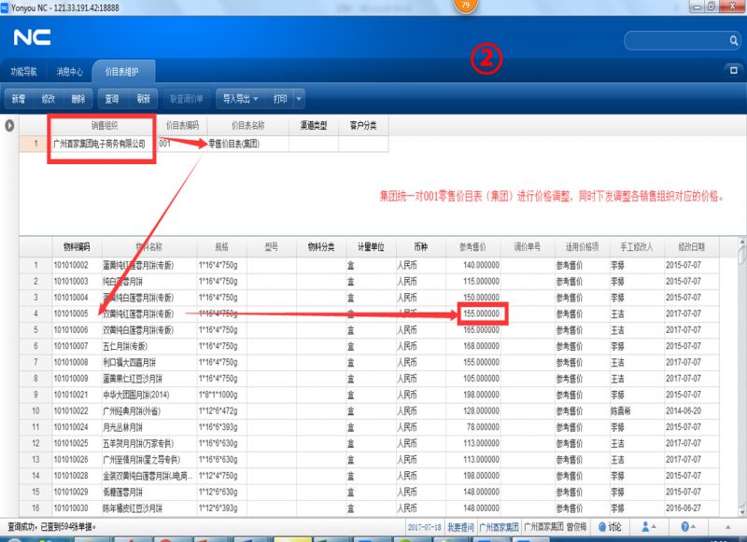Click 广州酒家集团 link in status bar

(500, 527)
